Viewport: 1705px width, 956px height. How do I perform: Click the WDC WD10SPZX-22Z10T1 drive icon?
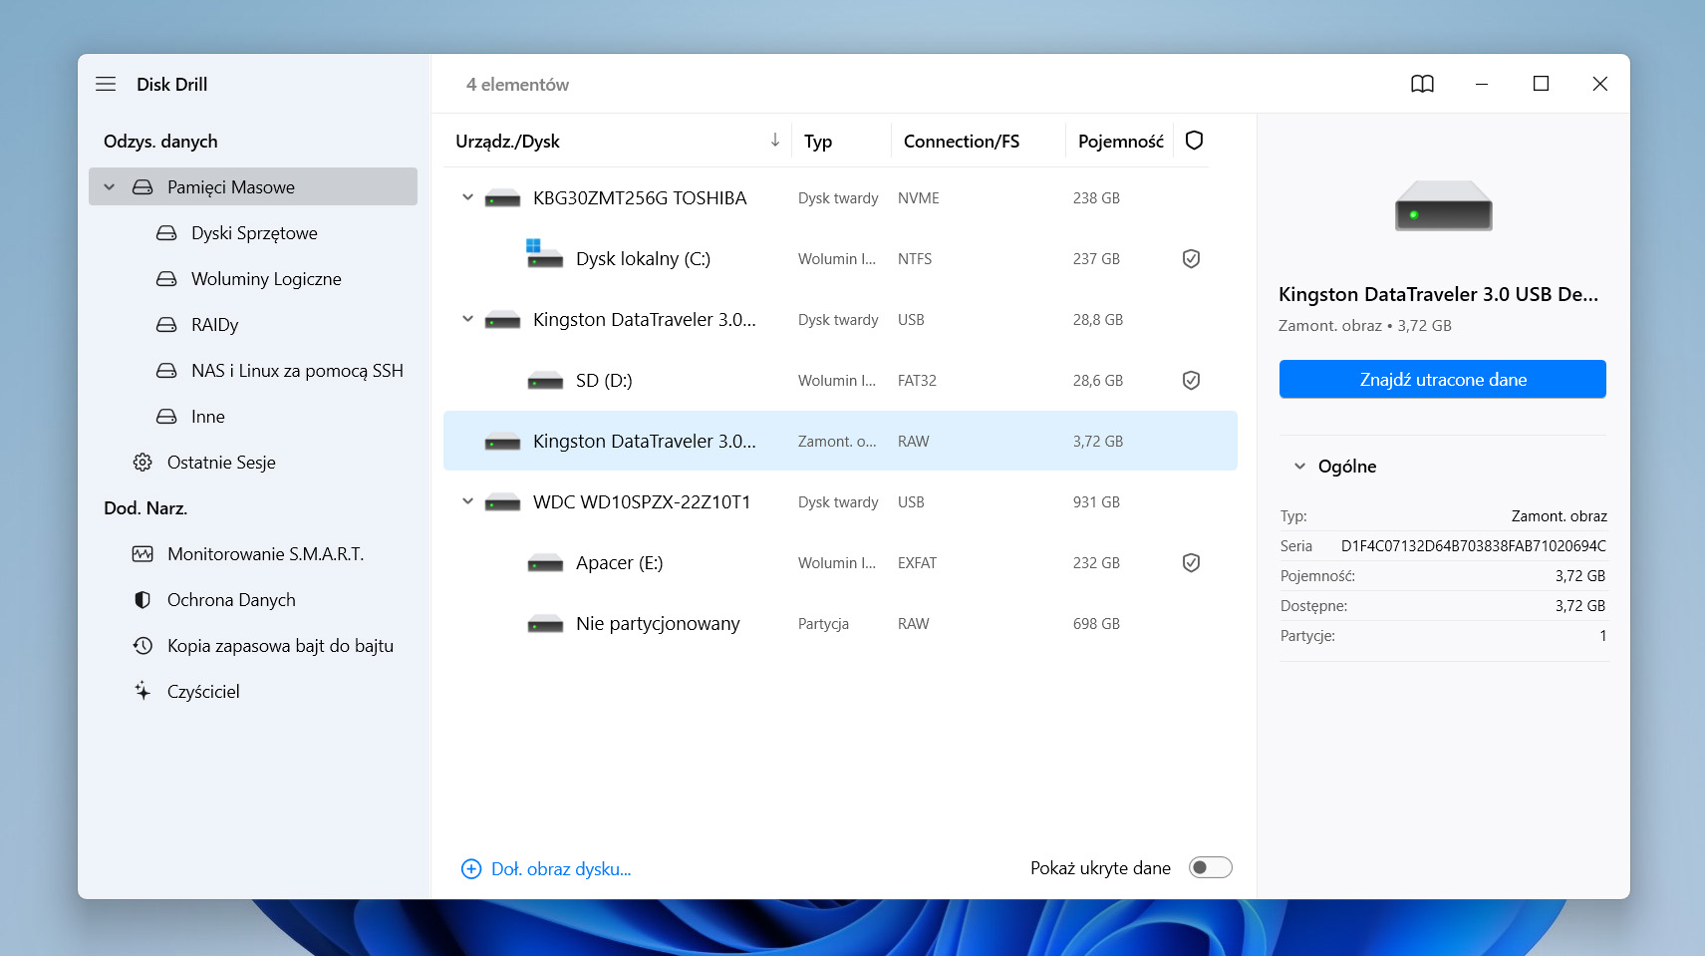(502, 502)
